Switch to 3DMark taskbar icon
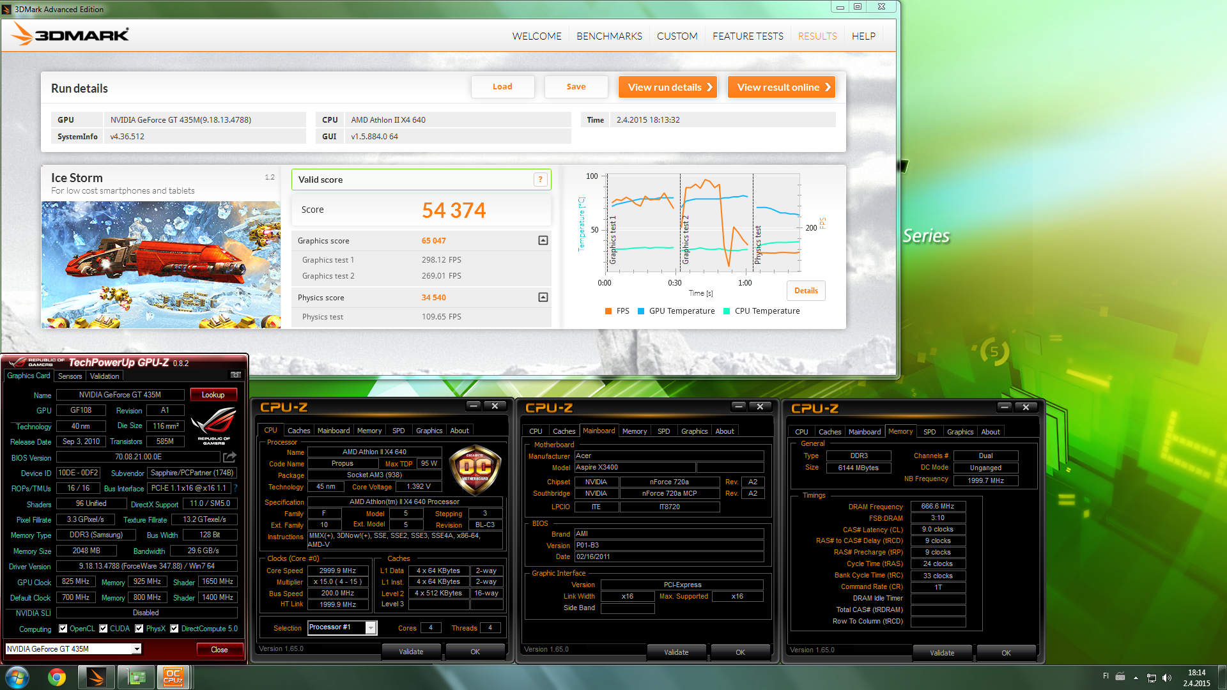 click(x=96, y=677)
